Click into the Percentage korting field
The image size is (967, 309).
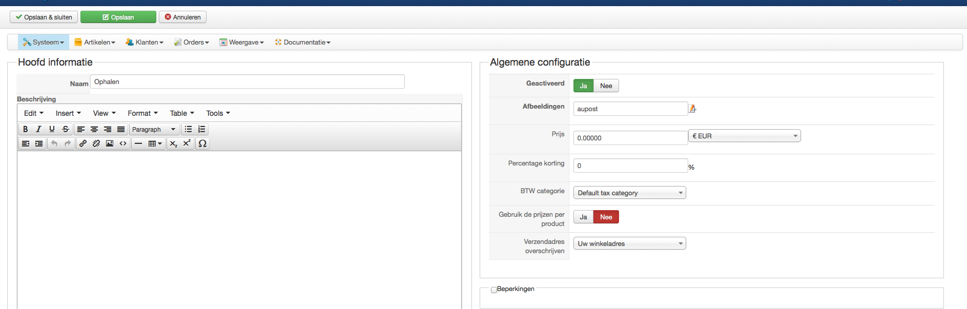click(630, 166)
